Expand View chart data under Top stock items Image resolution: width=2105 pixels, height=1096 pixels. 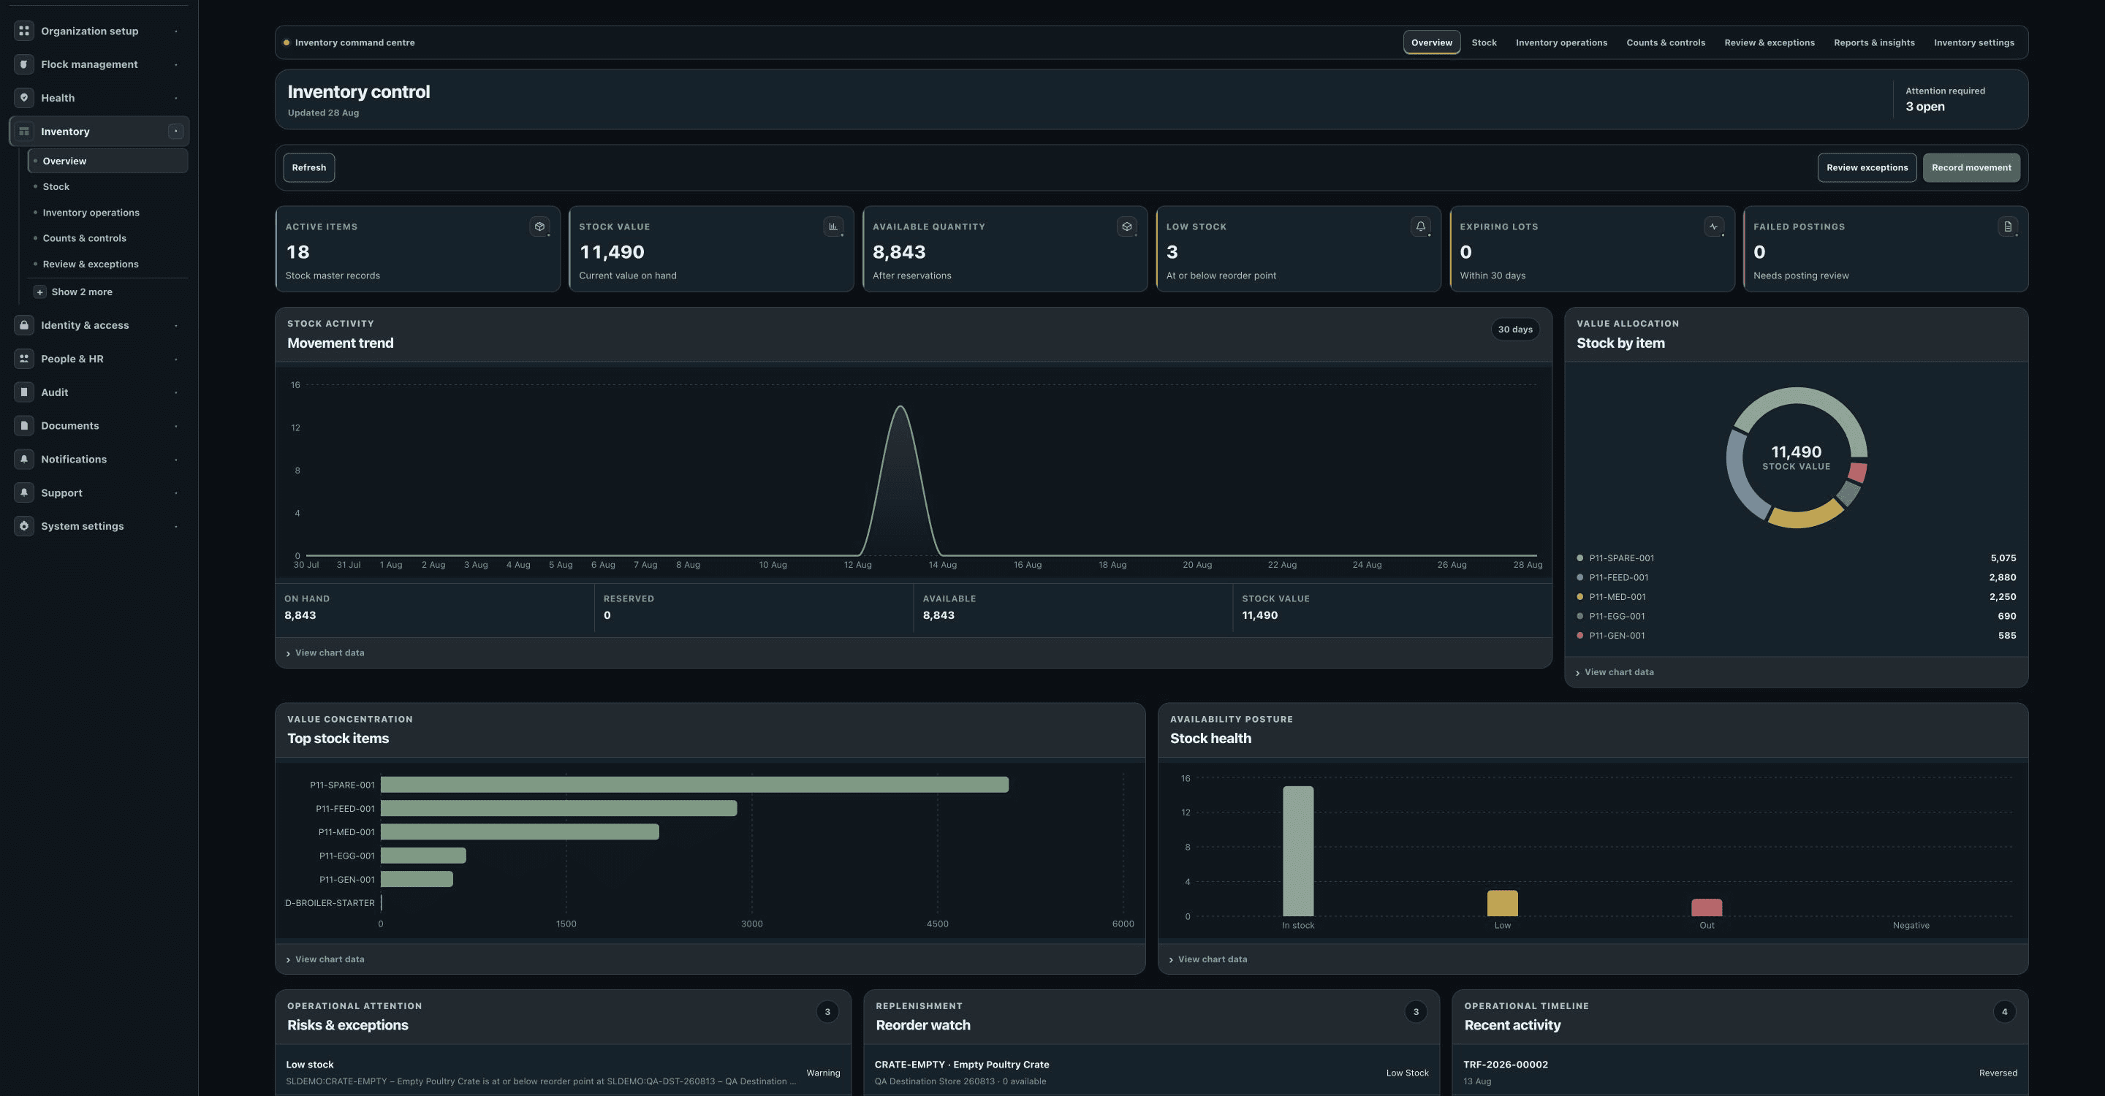325,959
